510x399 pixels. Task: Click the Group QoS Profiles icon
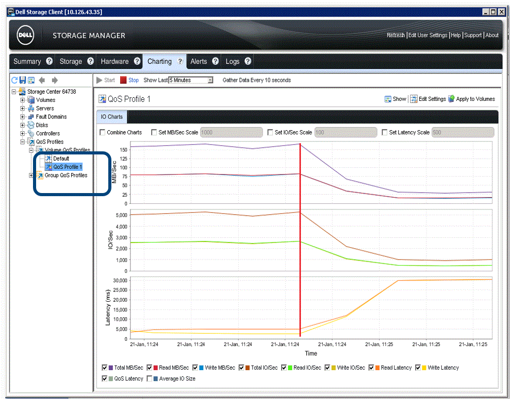pyautogui.click(x=40, y=176)
